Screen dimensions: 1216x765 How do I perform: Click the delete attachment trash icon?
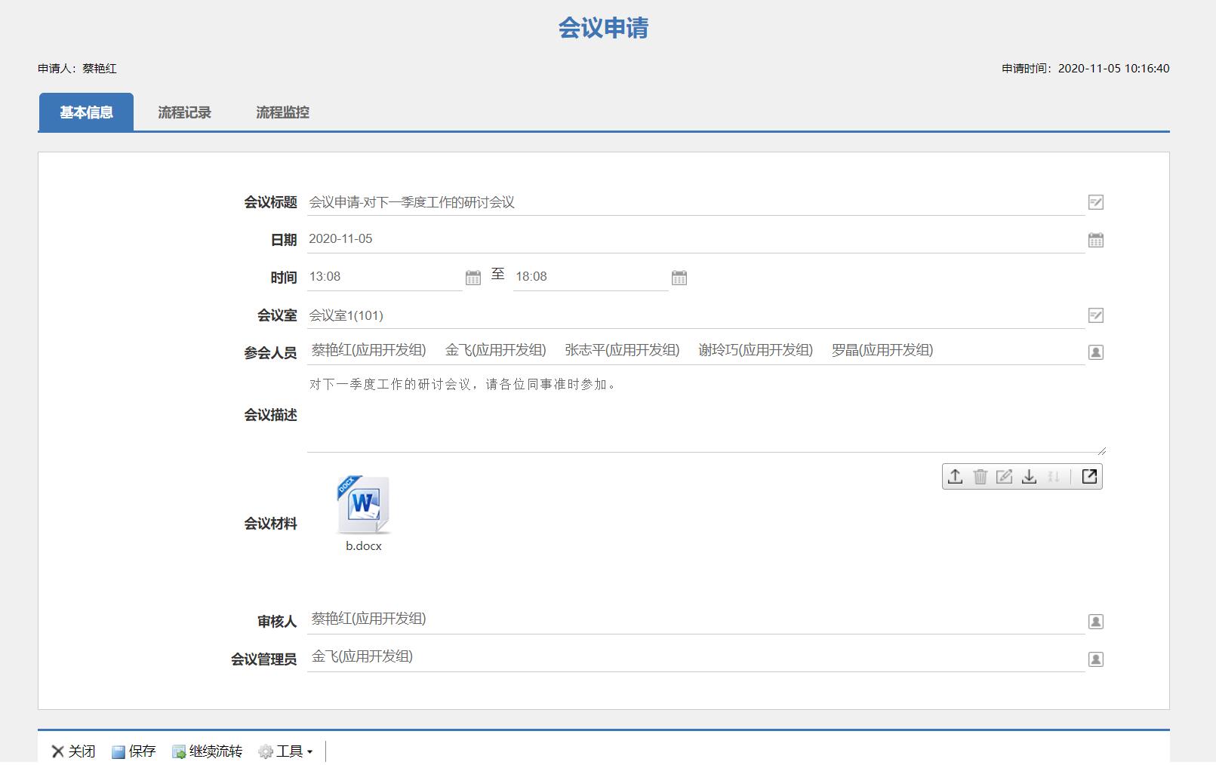(980, 477)
